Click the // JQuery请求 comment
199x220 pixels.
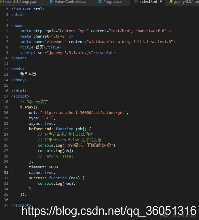[x=34, y=102]
